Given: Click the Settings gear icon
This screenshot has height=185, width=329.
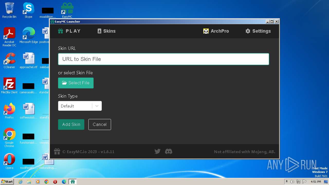Looking at the screenshot, I should click(x=248, y=31).
